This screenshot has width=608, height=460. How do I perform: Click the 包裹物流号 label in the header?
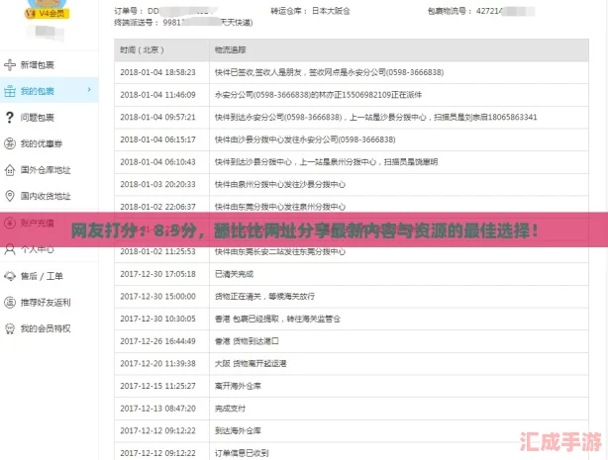point(450,11)
